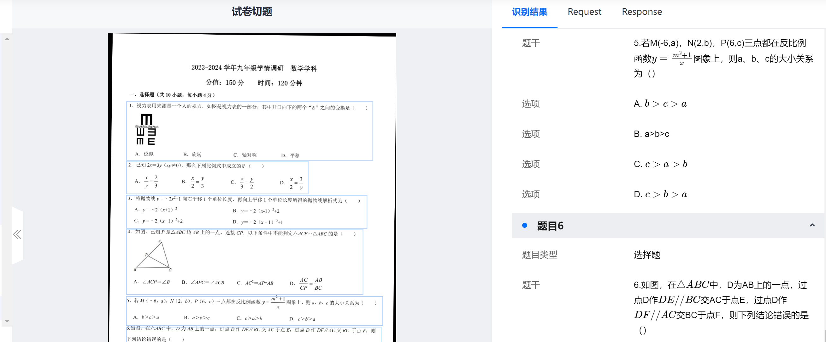Select question 6 box at page bottom

[x=253, y=334]
